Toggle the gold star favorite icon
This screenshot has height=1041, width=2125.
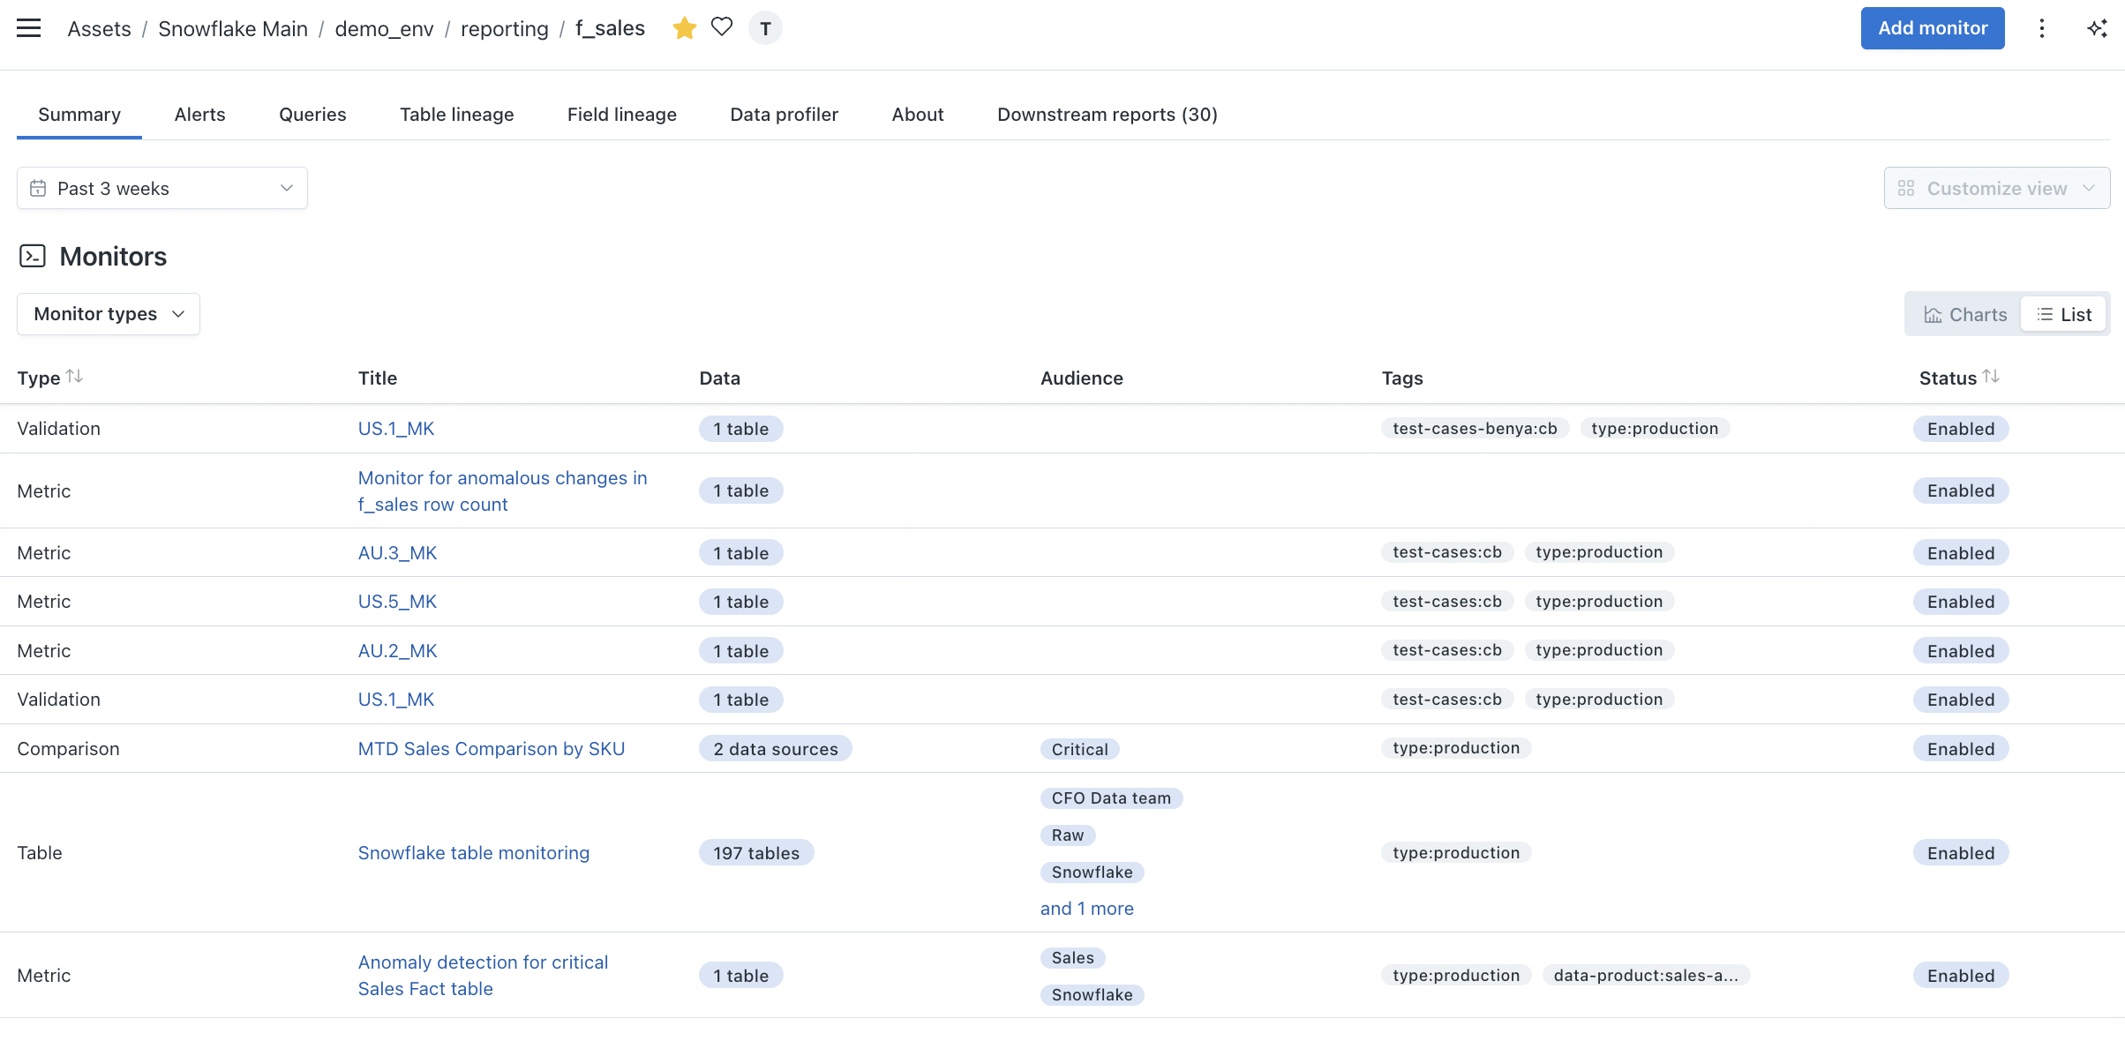tap(684, 28)
